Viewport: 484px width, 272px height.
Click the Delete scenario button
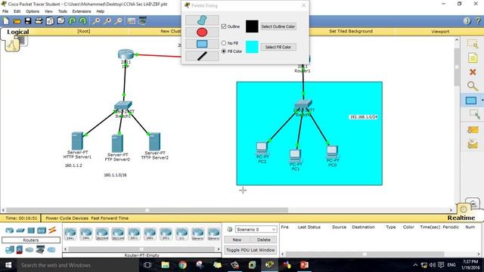point(264,240)
